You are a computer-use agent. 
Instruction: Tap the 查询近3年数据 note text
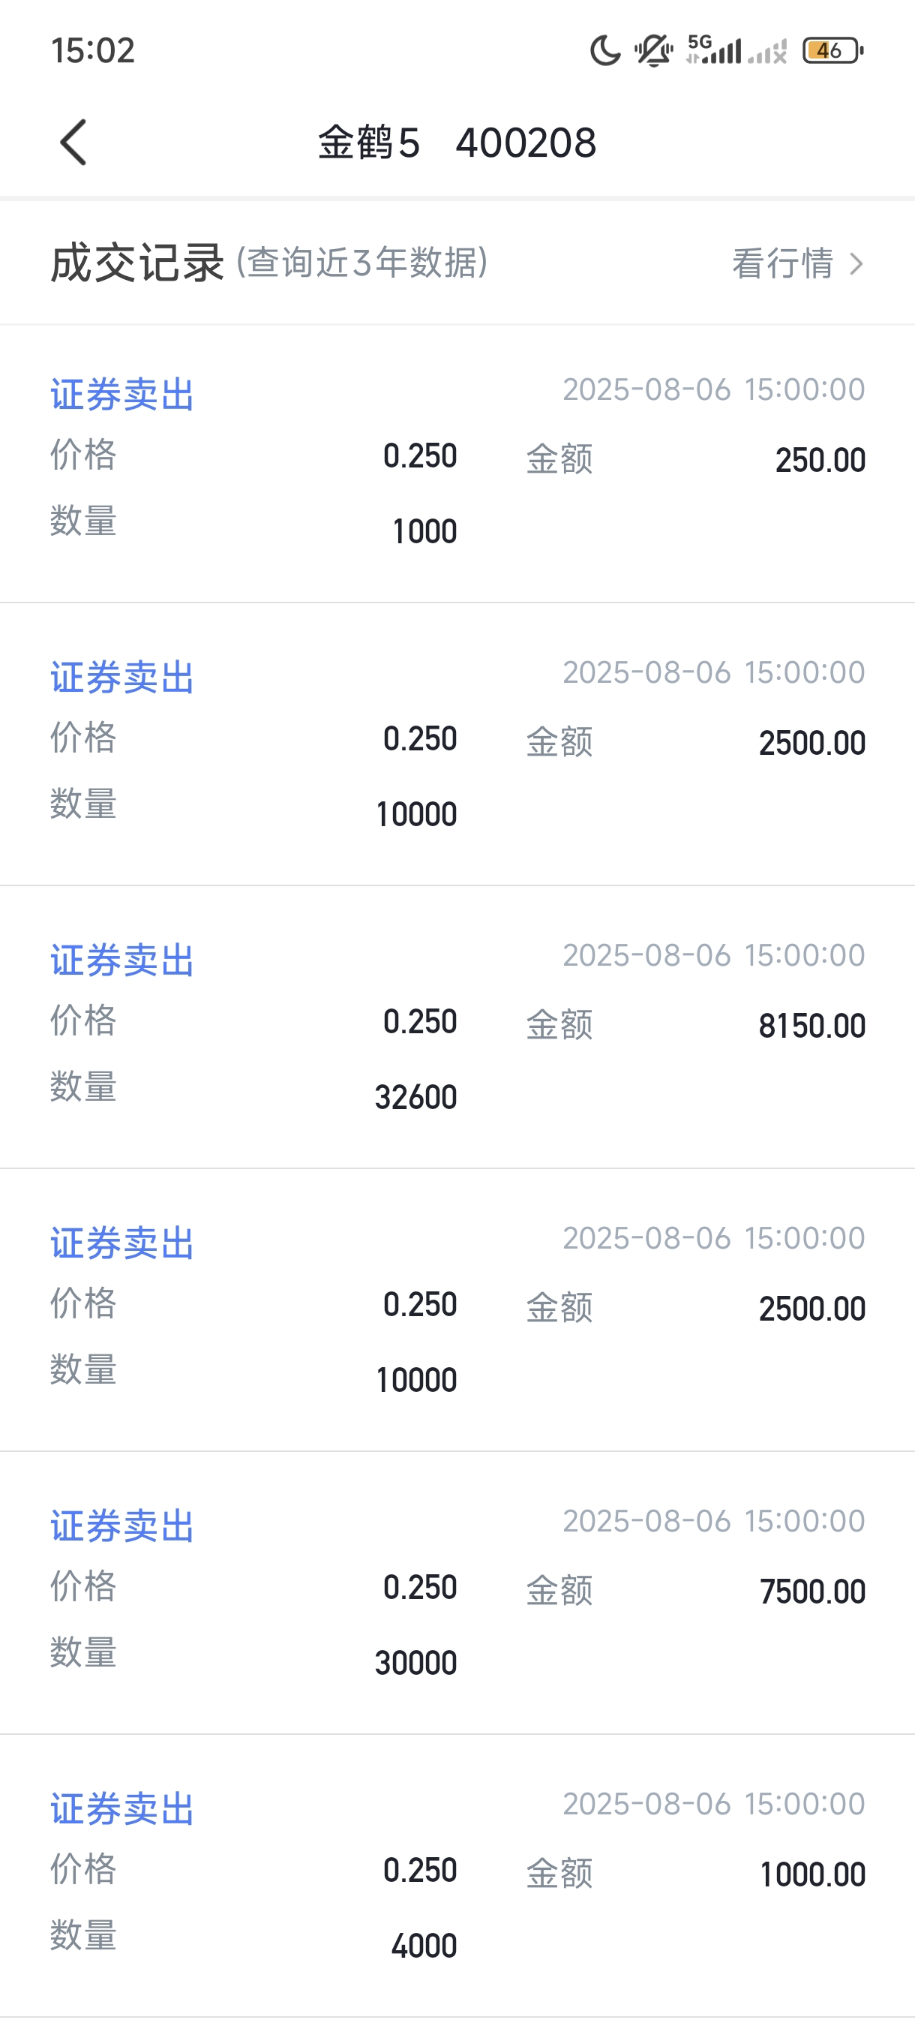pyautogui.click(x=361, y=263)
